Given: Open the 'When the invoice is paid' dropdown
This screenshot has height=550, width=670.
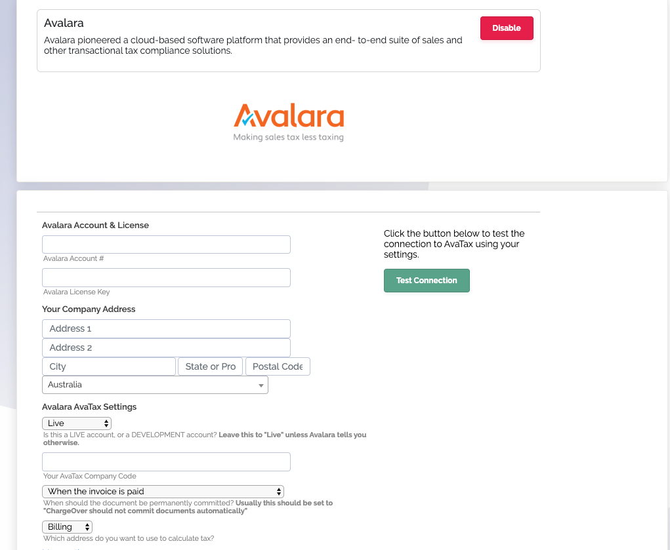Looking at the screenshot, I should [x=163, y=492].
